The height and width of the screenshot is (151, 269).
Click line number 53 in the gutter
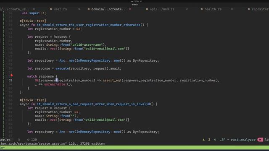tap(11, 80)
